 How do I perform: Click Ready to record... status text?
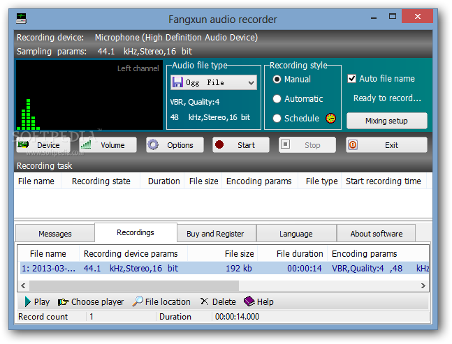[387, 98]
